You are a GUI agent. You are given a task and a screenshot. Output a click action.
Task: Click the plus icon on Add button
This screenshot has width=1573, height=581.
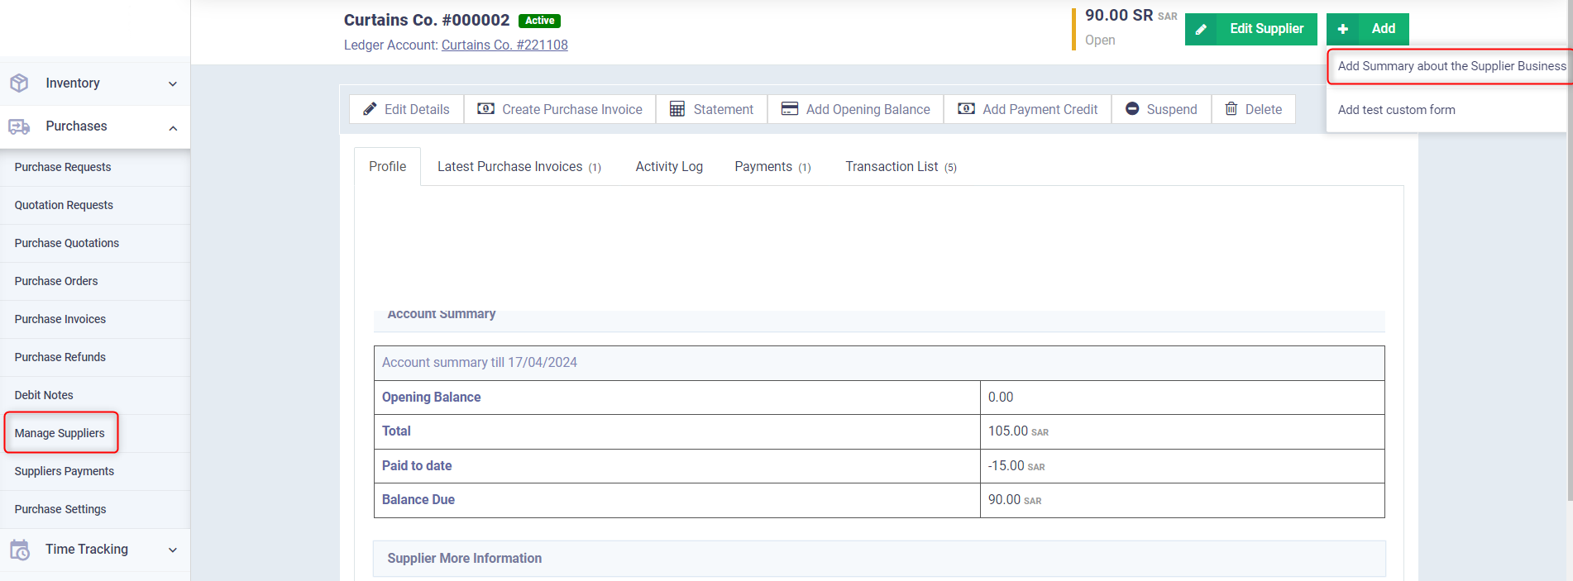(x=1343, y=30)
